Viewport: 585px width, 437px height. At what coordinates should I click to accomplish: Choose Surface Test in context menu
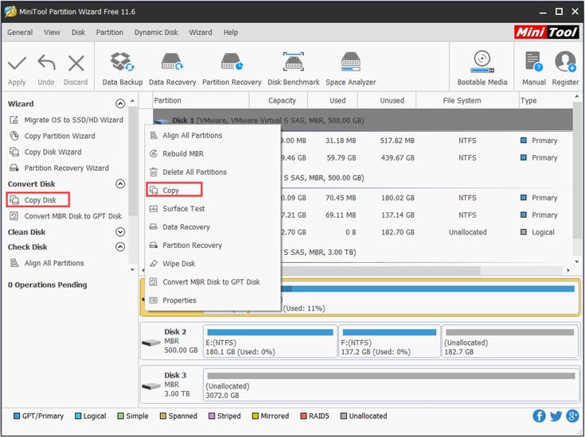click(213, 209)
